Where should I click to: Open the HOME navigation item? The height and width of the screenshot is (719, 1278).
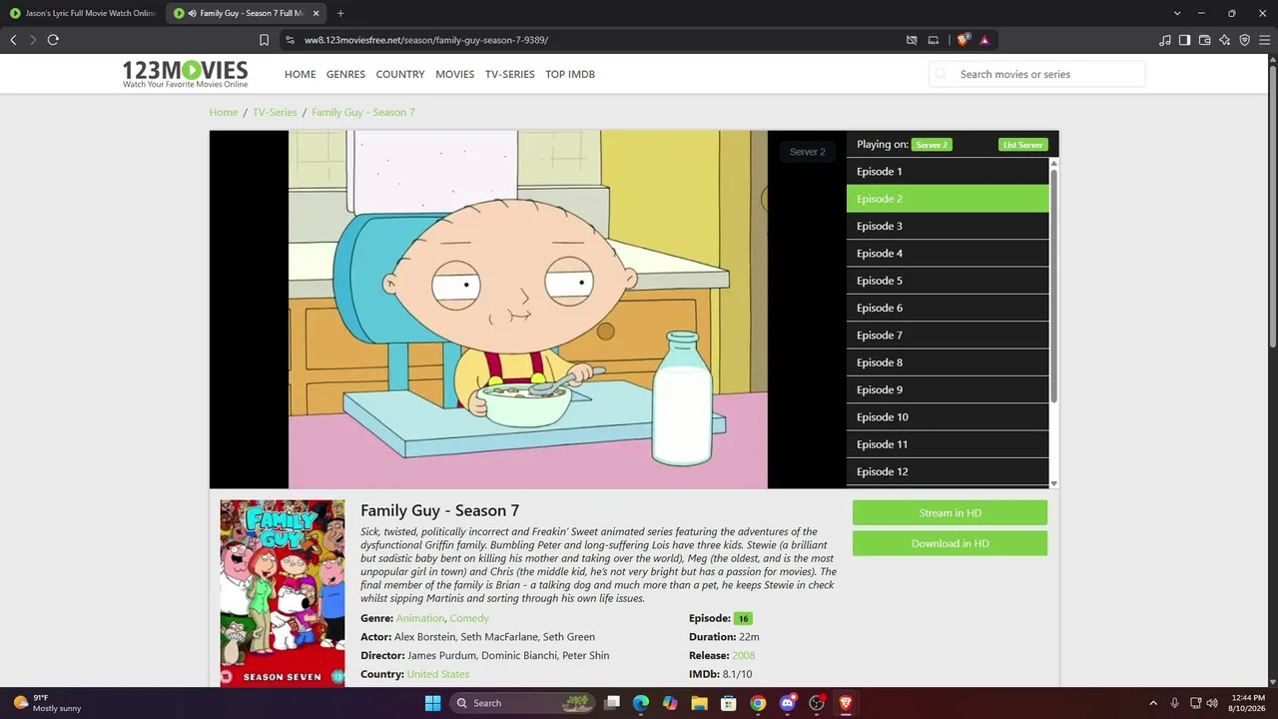point(300,74)
